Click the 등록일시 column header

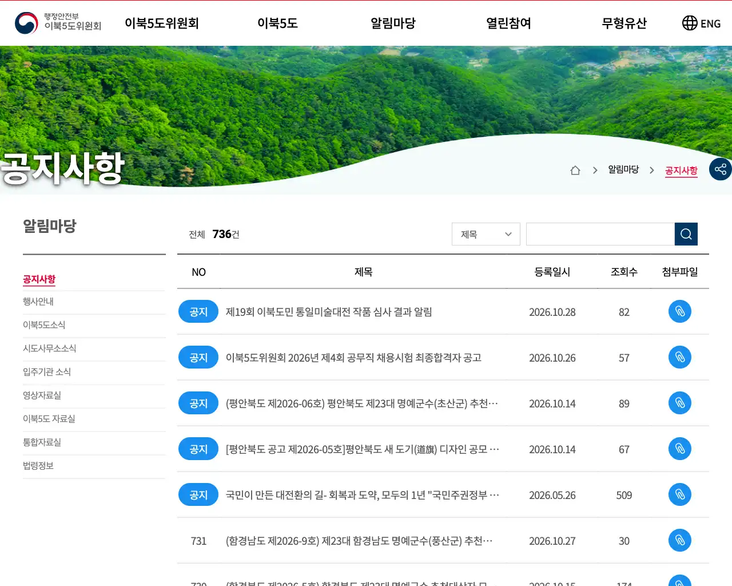(552, 272)
